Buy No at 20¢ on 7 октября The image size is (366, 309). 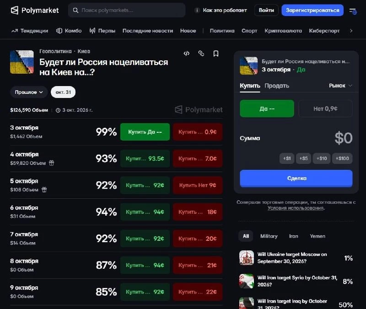coord(198,239)
